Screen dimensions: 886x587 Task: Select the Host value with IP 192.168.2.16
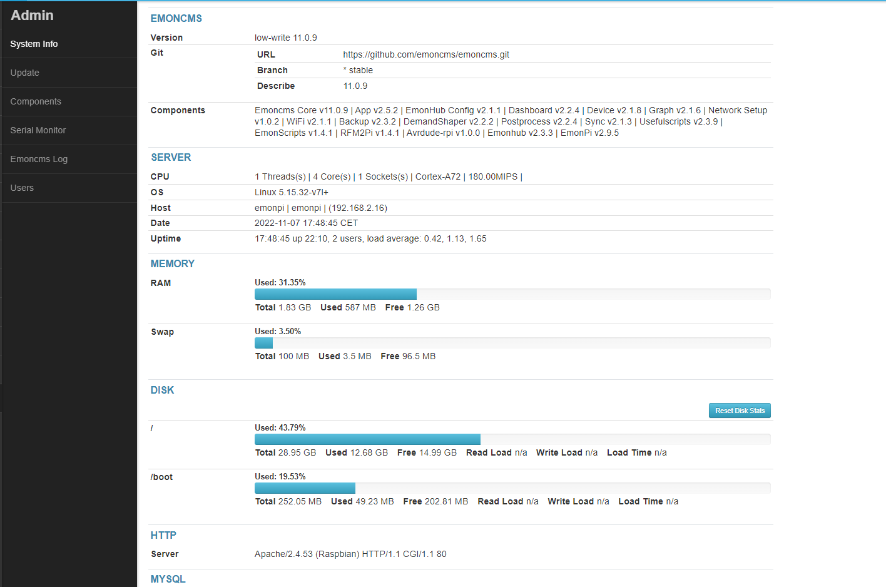pyautogui.click(x=321, y=208)
